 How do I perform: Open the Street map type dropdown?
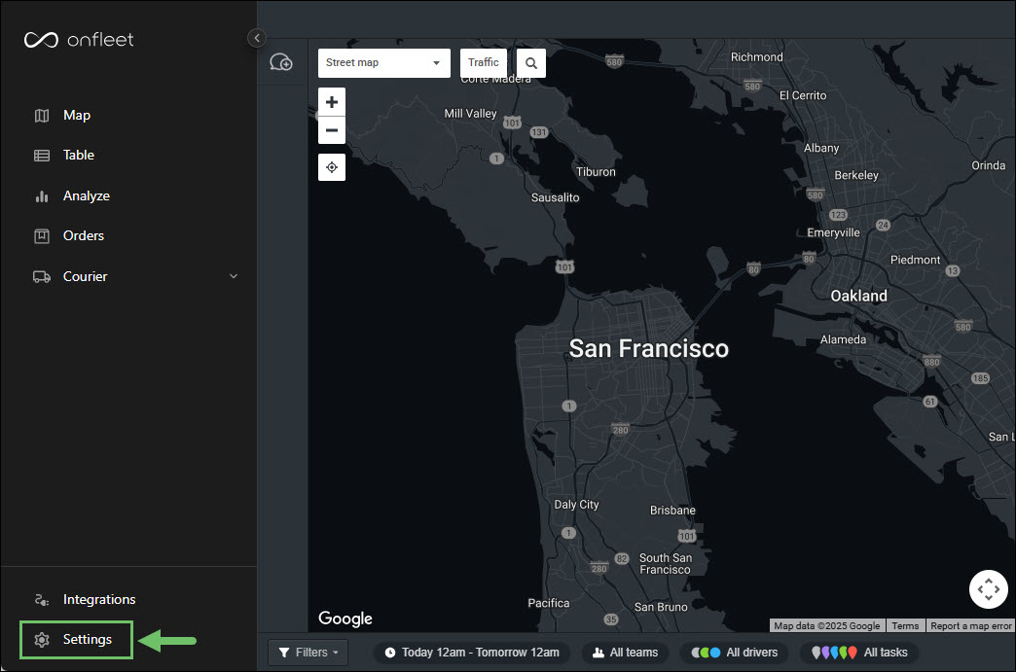(x=384, y=63)
